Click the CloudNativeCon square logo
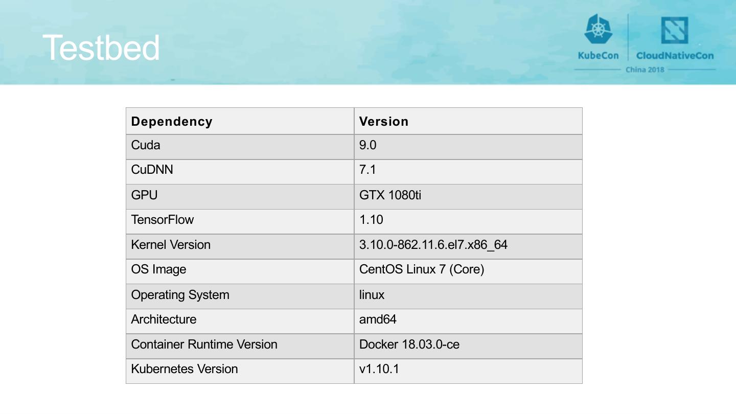 (674, 31)
